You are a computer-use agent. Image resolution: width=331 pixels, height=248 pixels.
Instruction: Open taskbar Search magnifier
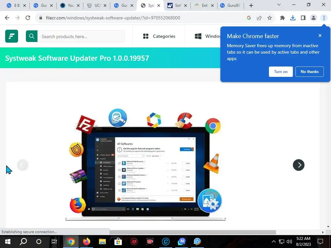pos(23,242)
